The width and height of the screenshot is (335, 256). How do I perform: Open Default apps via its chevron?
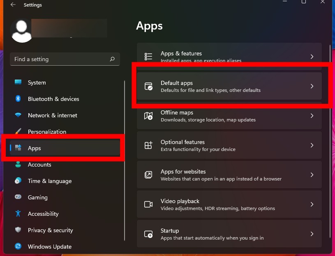(312, 86)
